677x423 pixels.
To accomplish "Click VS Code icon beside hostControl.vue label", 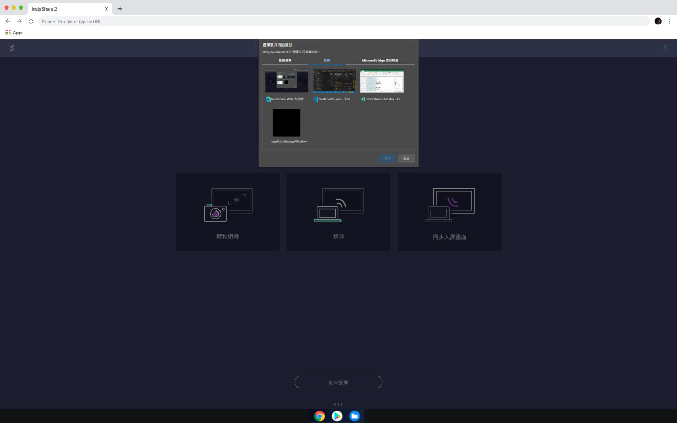I will click(x=315, y=99).
